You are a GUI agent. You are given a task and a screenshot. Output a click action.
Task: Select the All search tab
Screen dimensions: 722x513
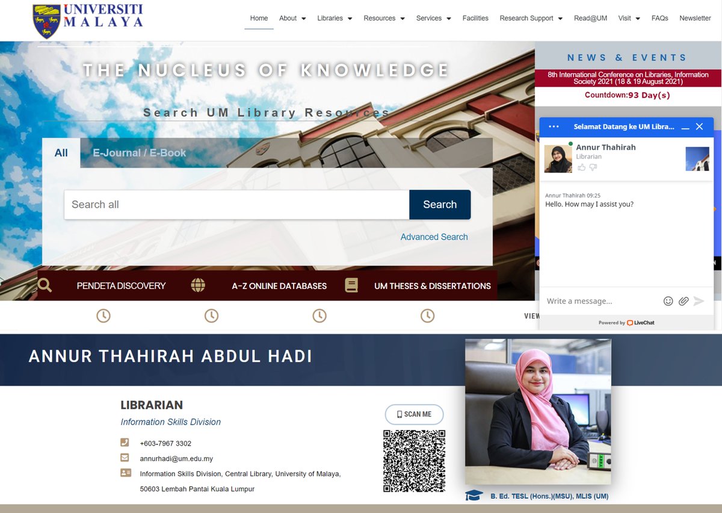pyautogui.click(x=61, y=153)
